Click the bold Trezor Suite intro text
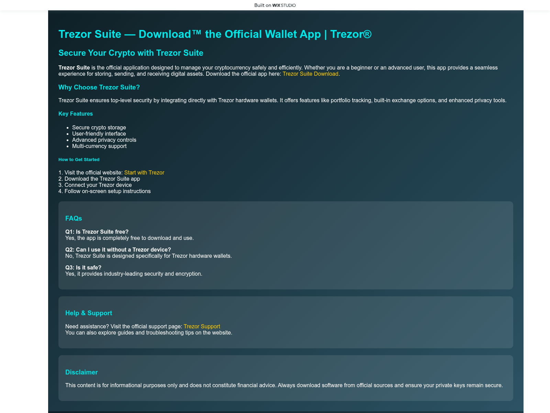The image size is (550, 413). [74, 67]
